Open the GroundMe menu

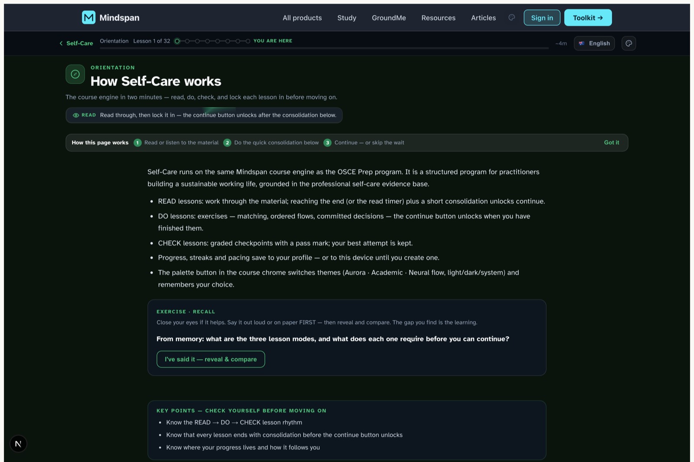point(389,18)
